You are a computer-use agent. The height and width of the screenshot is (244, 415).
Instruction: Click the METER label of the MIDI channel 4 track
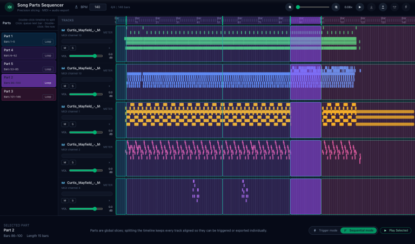(108, 185)
